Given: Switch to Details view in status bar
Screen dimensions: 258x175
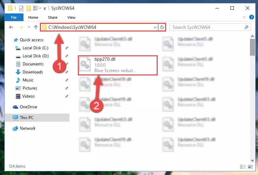Looking at the screenshot, I should pos(243,167).
